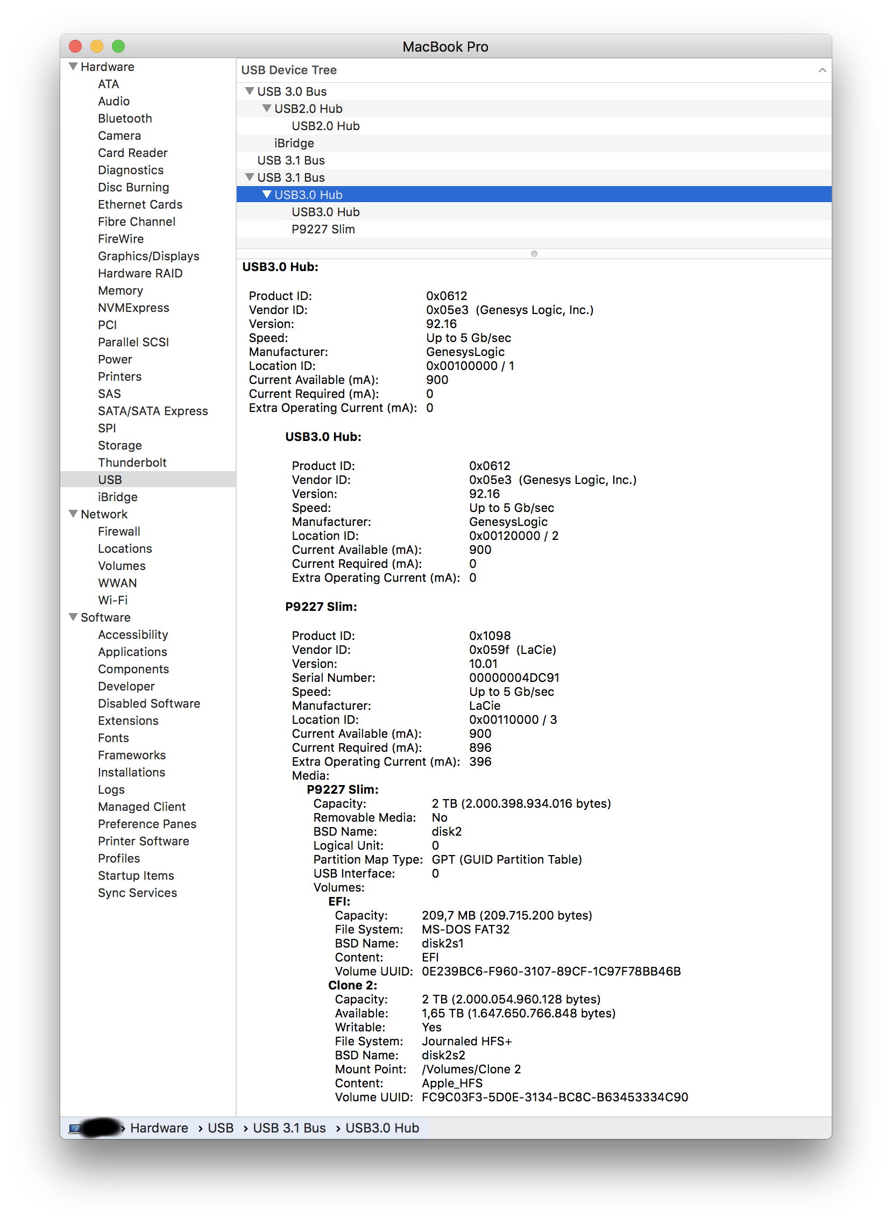Screen dimensions: 892x1225
Task: Click the yellow minimize window button
Action: click(97, 46)
